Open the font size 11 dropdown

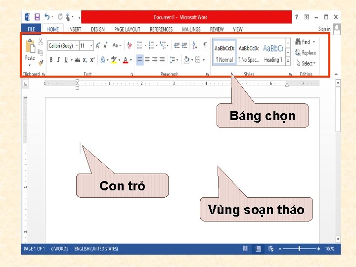pos(91,45)
